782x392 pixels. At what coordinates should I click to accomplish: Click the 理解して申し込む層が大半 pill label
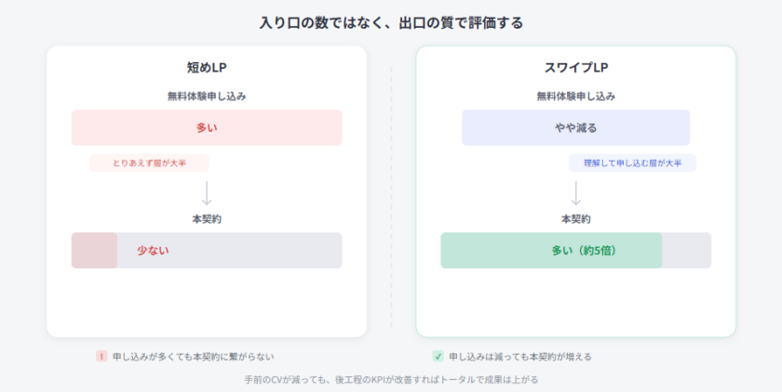pyautogui.click(x=632, y=163)
